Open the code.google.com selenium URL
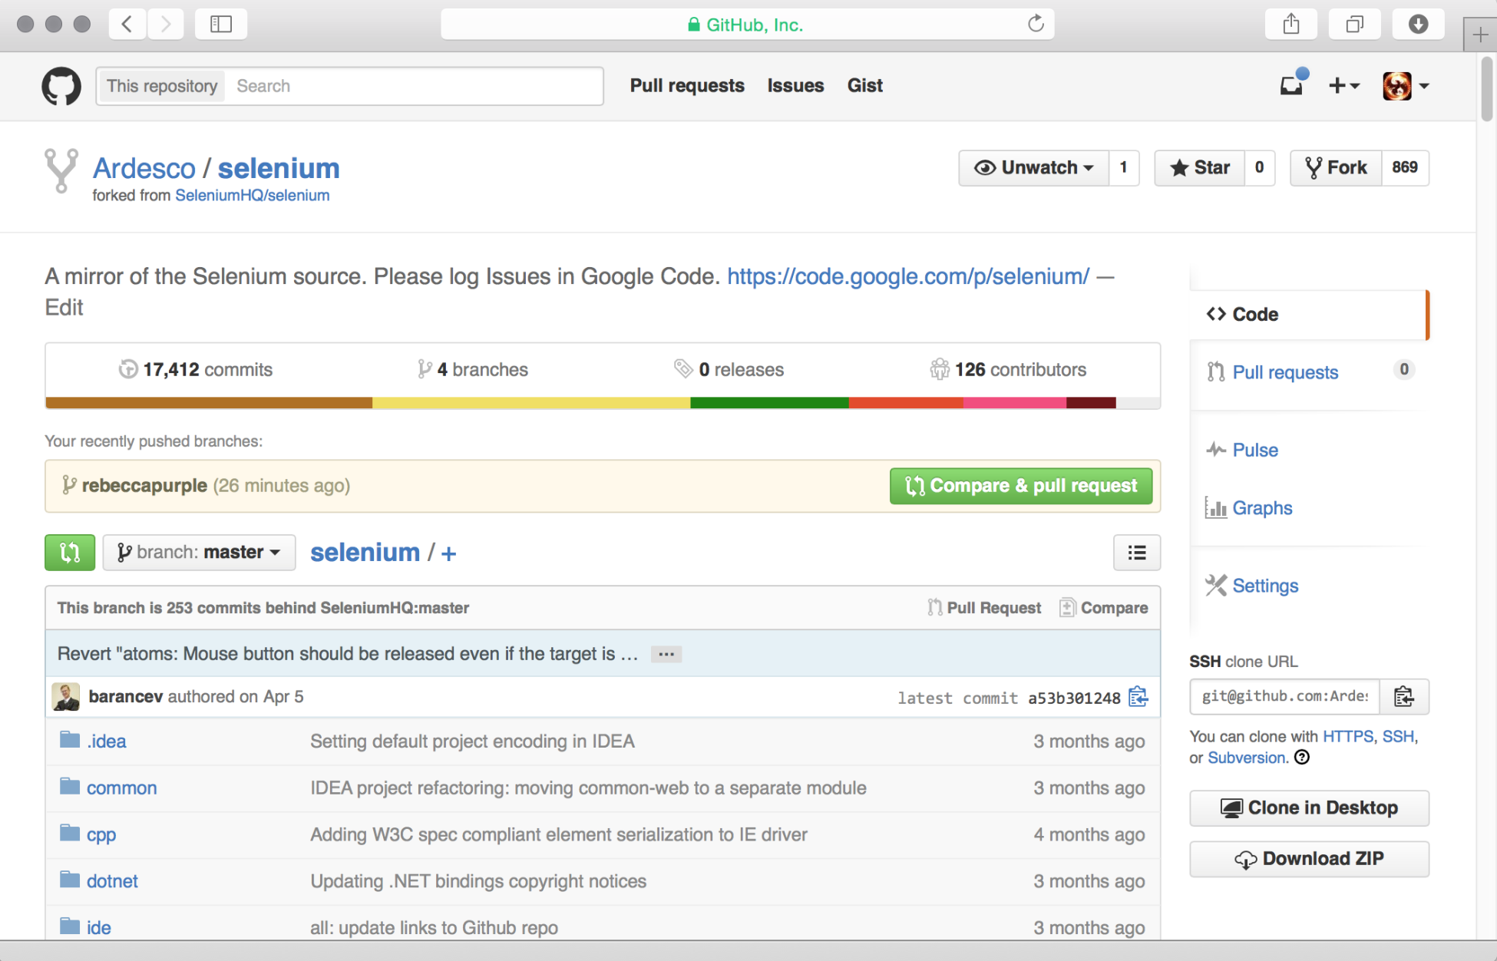1497x961 pixels. (x=908, y=276)
